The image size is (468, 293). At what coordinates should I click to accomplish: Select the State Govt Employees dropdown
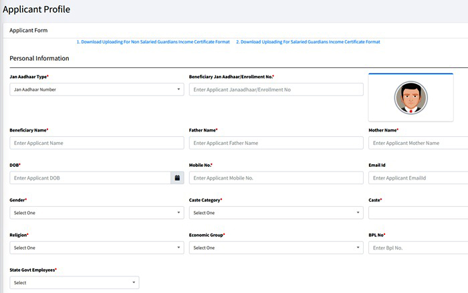74,282
